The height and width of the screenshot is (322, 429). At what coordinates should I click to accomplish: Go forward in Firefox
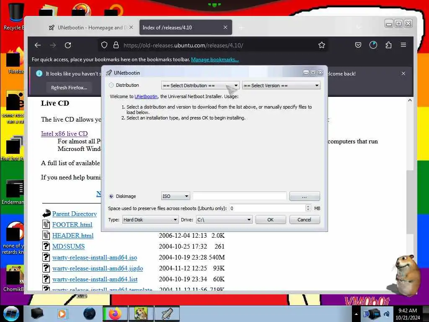(53, 45)
